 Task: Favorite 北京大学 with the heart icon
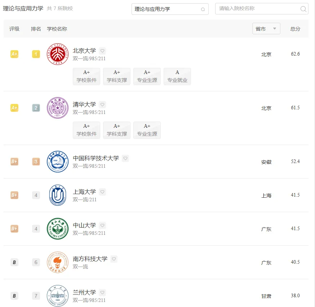102,51
